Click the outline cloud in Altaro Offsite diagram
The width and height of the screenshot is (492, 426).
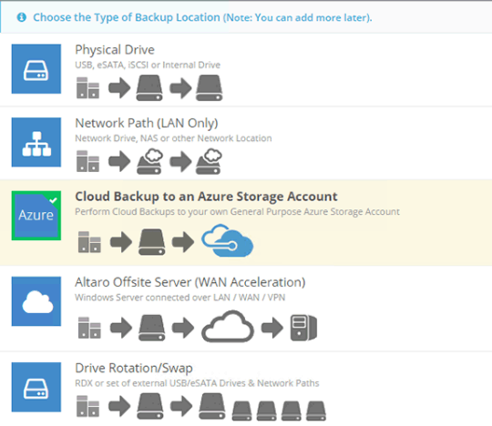tap(228, 326)
